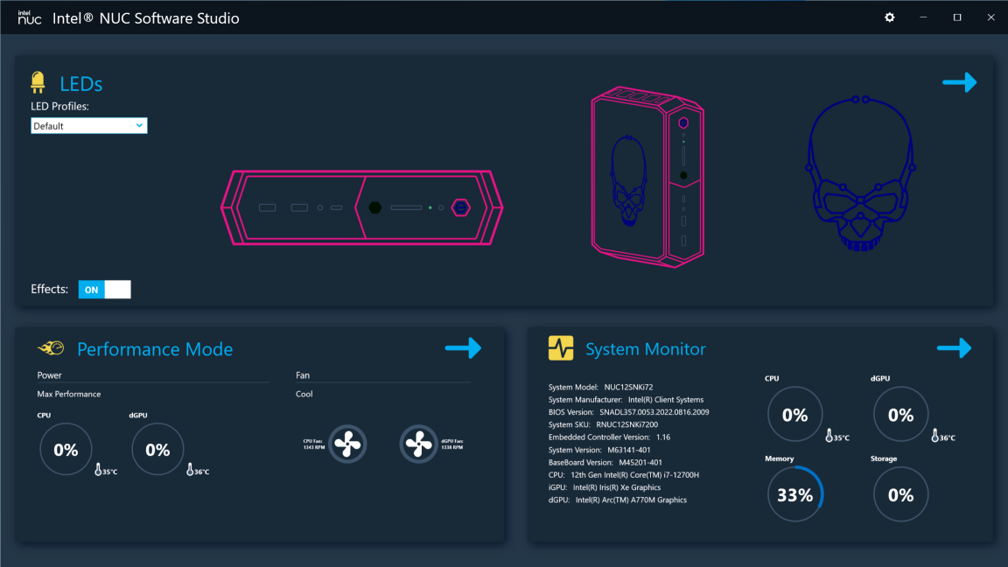Open System Monitor details arrow
The width and height of the screenshot is (1008, 567).
[954, 347]
